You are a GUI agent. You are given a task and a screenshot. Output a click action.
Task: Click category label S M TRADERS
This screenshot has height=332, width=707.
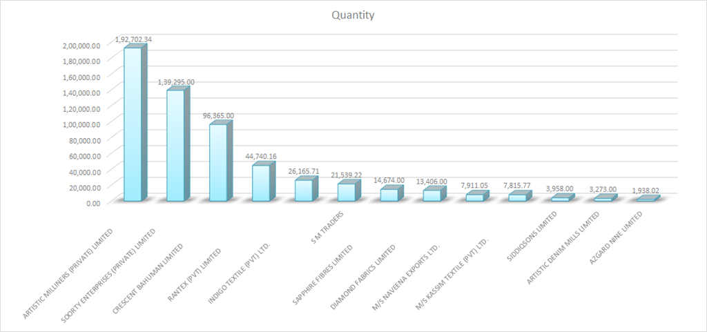click(x=328, y=228)
